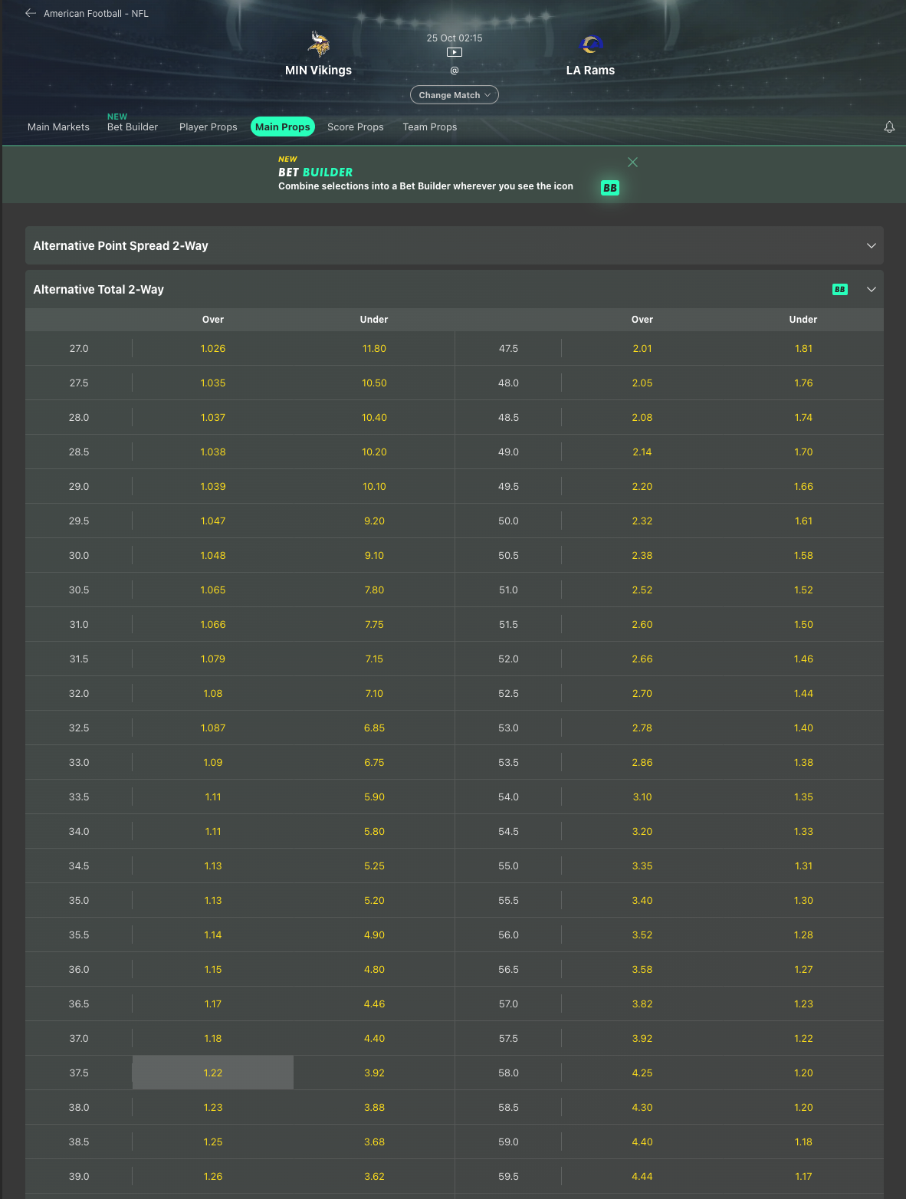Select Over 58.0 odds 4.25
This screenshot has width=906, height=1199.
642,1073
